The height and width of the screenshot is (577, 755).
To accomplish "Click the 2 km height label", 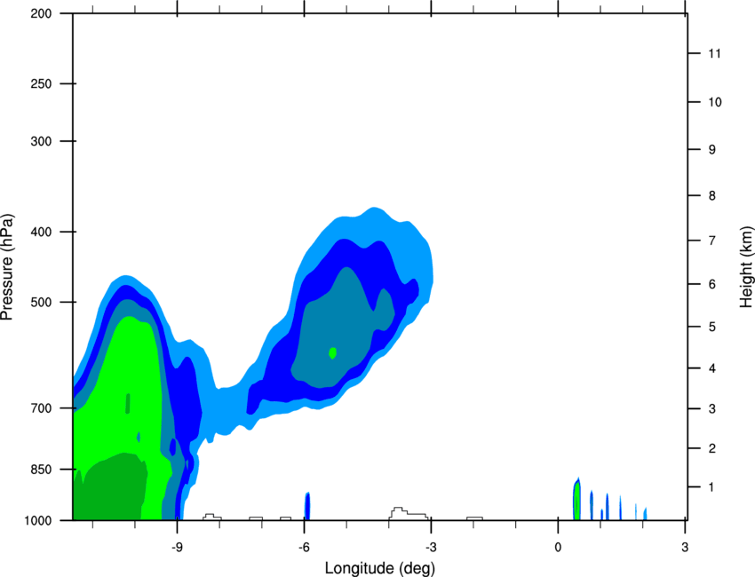I will 712,448.
